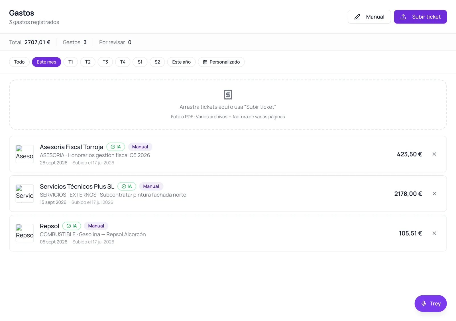Image resolution: width=456 pixels, height=321 pixels.
Task: Click the Repsol expense title
Action: (x=50, y=226)
